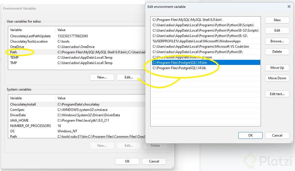The height and width of the screenshot is (171, 295).
Task: Click the value 133230217776822045
Action: coord(73,36)
